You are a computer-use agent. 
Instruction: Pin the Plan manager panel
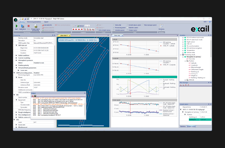[209, 83]
